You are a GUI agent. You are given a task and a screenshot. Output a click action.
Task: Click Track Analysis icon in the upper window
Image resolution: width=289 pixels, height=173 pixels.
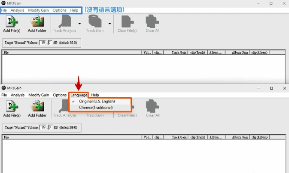tap(64, 22)
